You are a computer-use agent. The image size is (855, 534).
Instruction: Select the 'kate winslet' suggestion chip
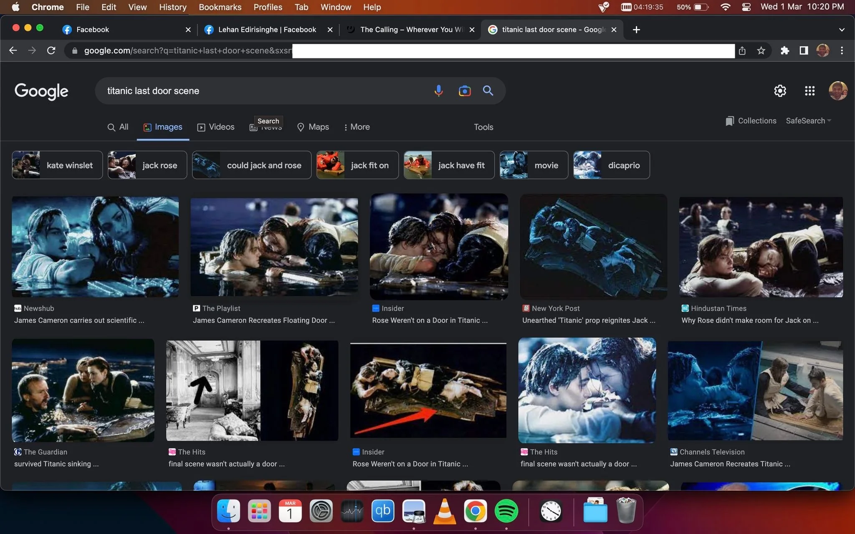[57, 165]
